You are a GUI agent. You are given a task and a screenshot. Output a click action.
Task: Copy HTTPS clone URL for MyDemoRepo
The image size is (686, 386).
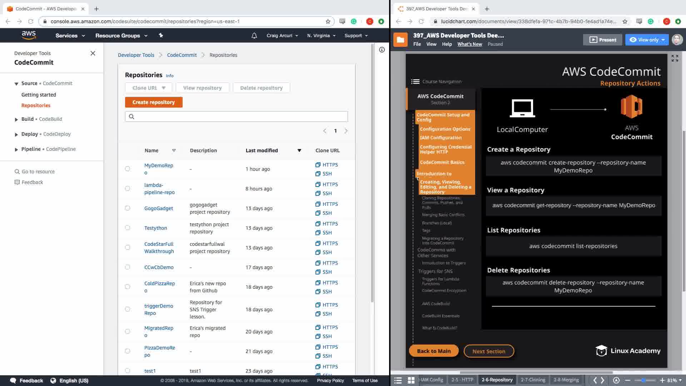tap(318, 165)
